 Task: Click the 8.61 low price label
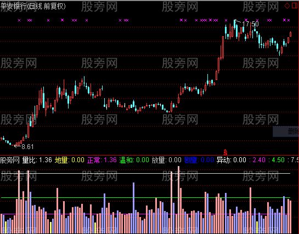point(27,147)
